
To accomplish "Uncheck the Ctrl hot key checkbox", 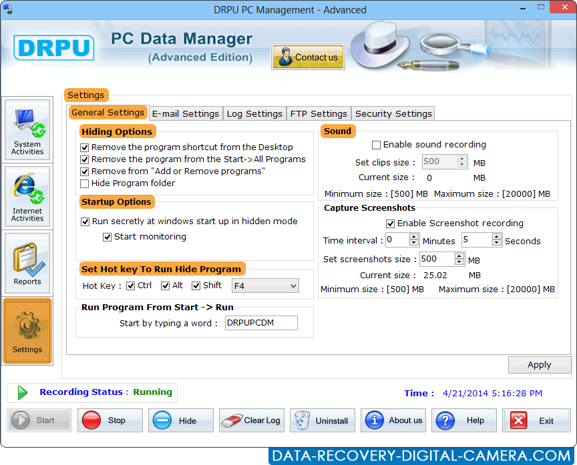I will pyautogui.click(x=130, y=286).
